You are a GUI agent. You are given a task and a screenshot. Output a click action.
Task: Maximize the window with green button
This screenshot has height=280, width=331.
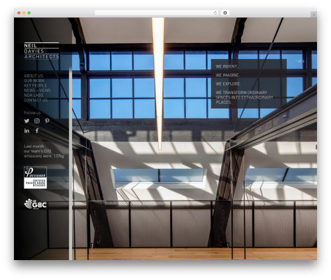29,13
